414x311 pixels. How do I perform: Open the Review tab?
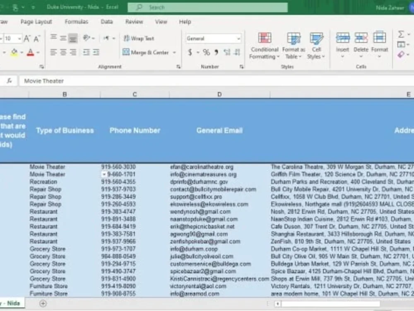coord(134,22)
